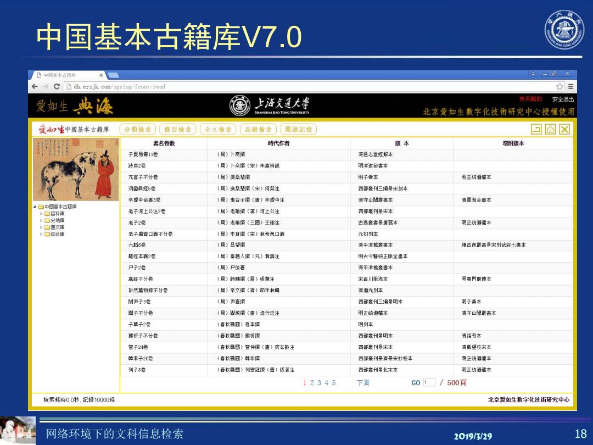Viewport: 593px width, 445px height.
Task: Select the 藝文庫 folder
Action: tap(54, 227)
